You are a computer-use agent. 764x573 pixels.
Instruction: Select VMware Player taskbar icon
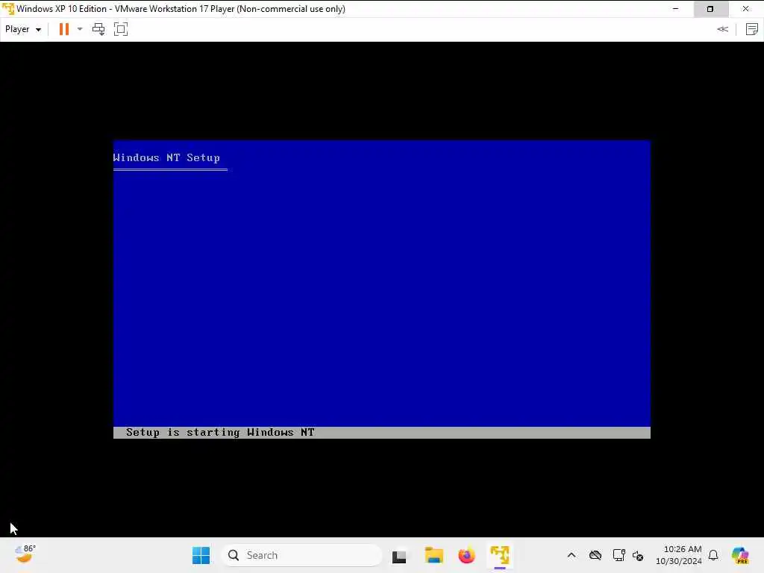pyautogui.click(x=500, y=555)
